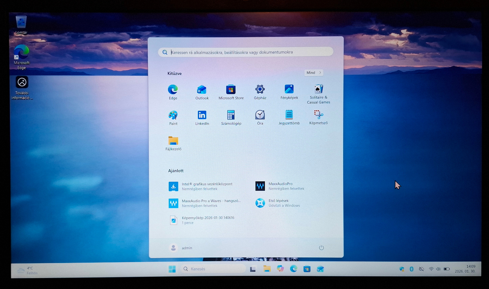Launch Számológép calculator
489x289 pixels.
[231, 118]
